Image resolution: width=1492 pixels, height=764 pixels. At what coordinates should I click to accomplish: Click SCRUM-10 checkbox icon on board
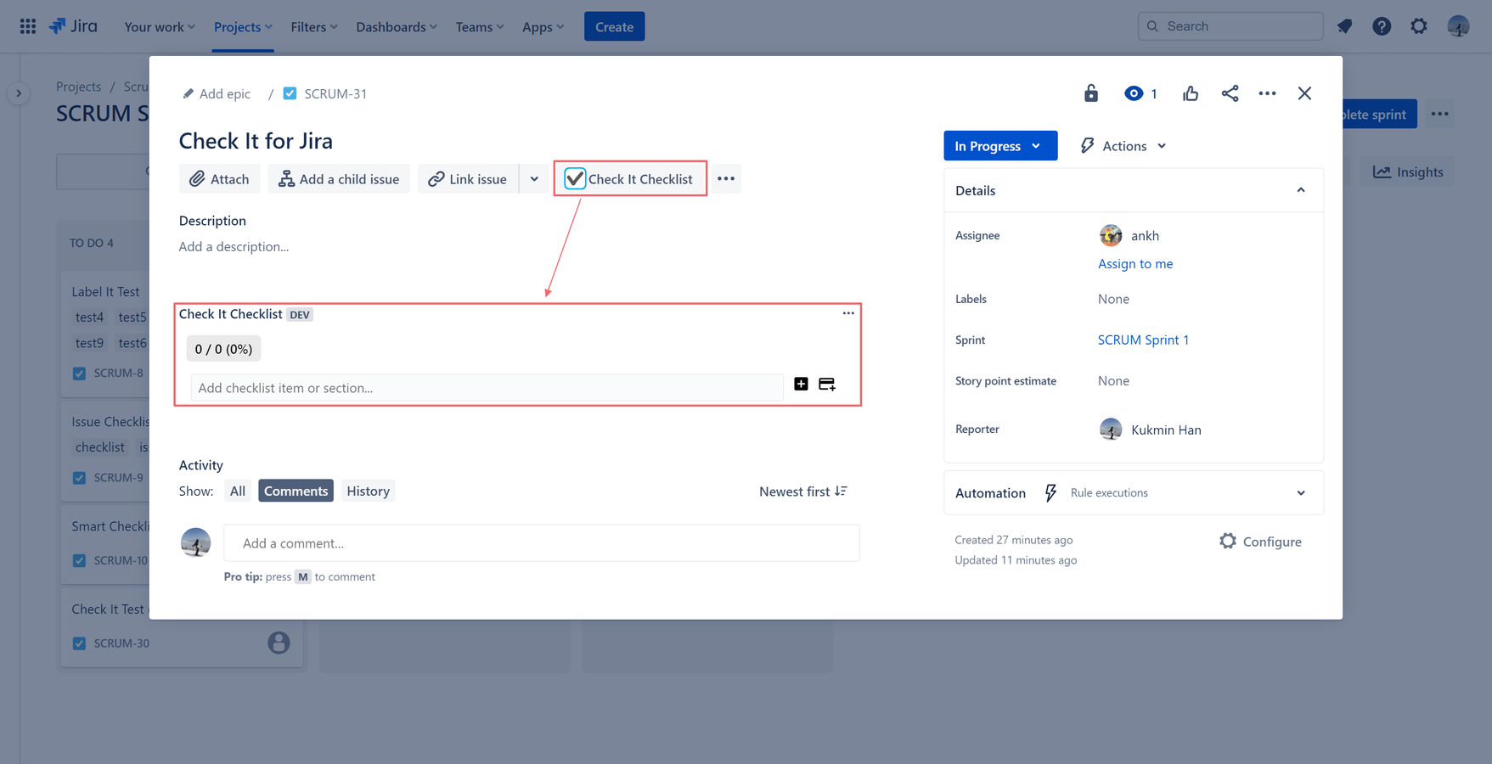coord(79,561)
